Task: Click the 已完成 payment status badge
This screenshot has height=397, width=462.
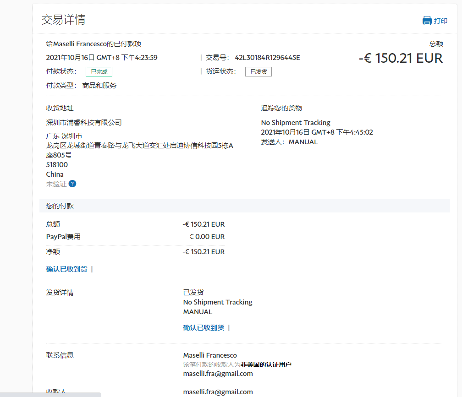Action: [99, 72]
